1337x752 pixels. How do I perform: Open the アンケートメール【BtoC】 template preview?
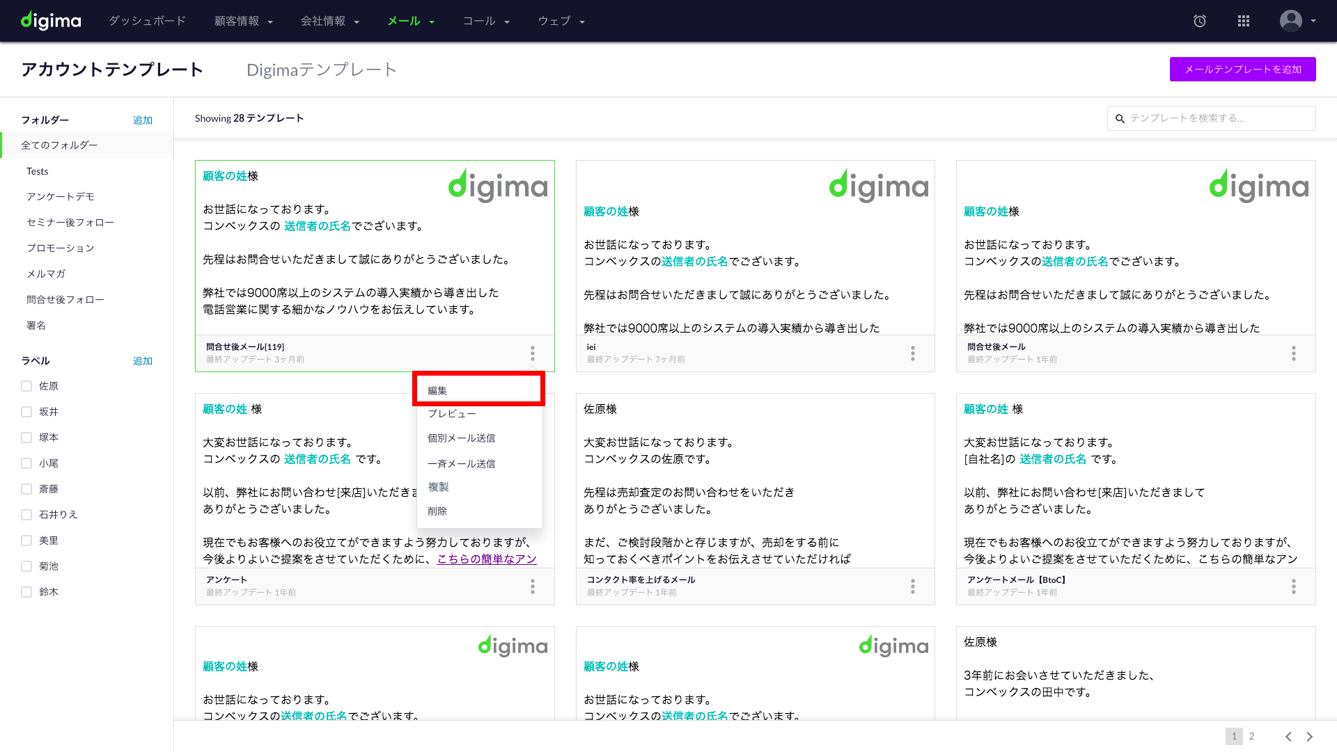[x=1136, y=481]
